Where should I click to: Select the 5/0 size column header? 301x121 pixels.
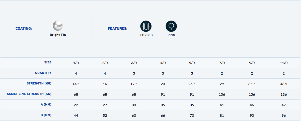tap(192, 63)
